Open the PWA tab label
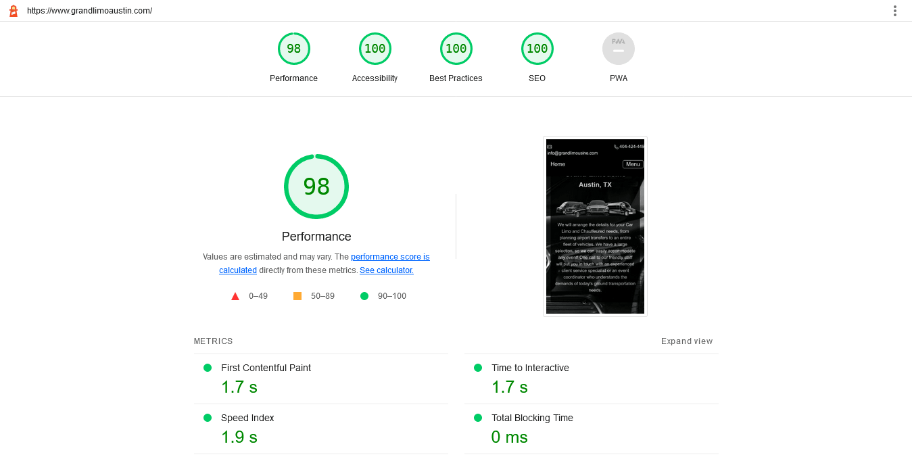The image size is (912, 461). [x=619, y=78]
